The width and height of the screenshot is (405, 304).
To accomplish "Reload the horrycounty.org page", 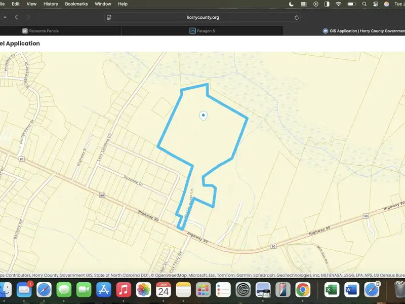I will pos(297,17).
